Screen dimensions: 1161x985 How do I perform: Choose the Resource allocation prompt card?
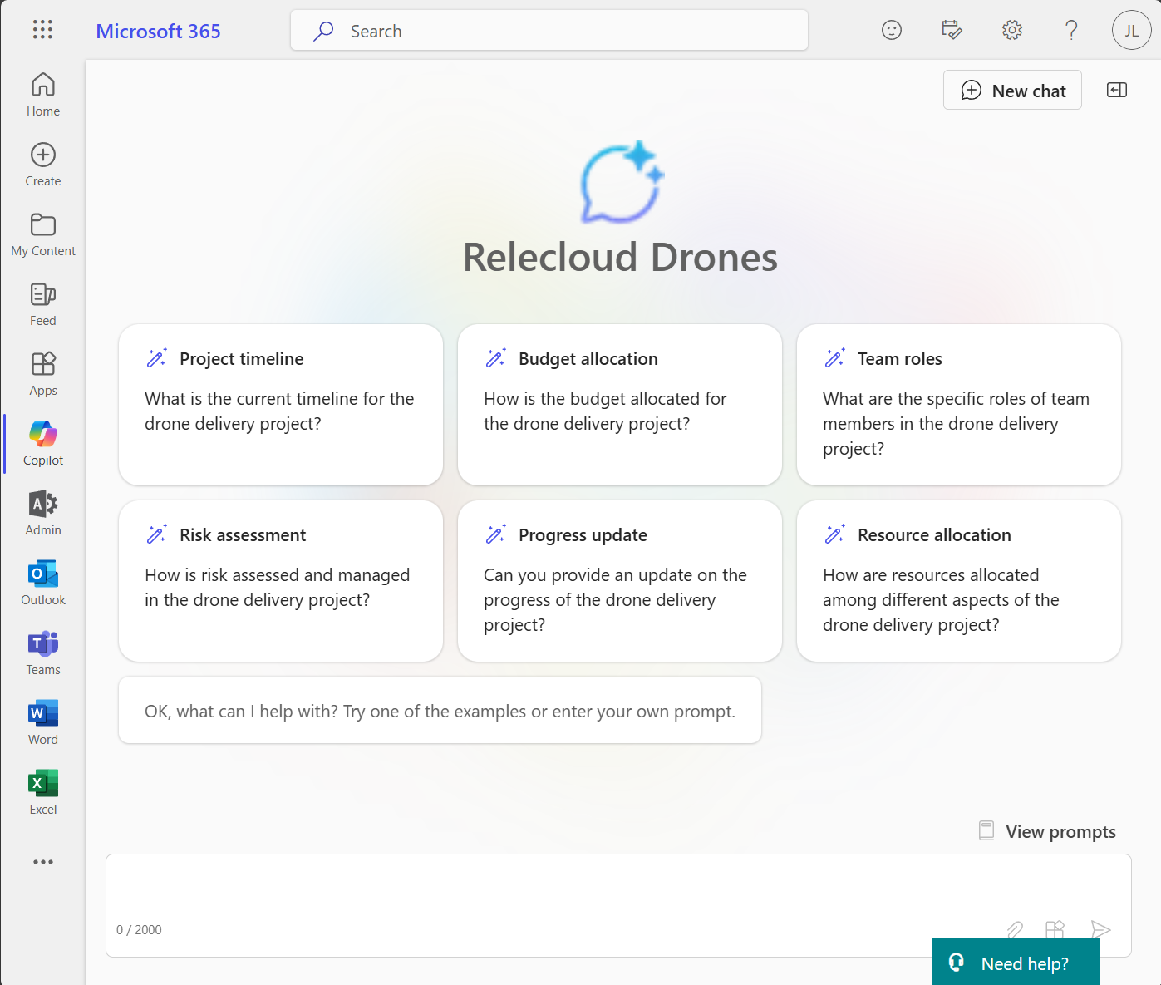959,581
